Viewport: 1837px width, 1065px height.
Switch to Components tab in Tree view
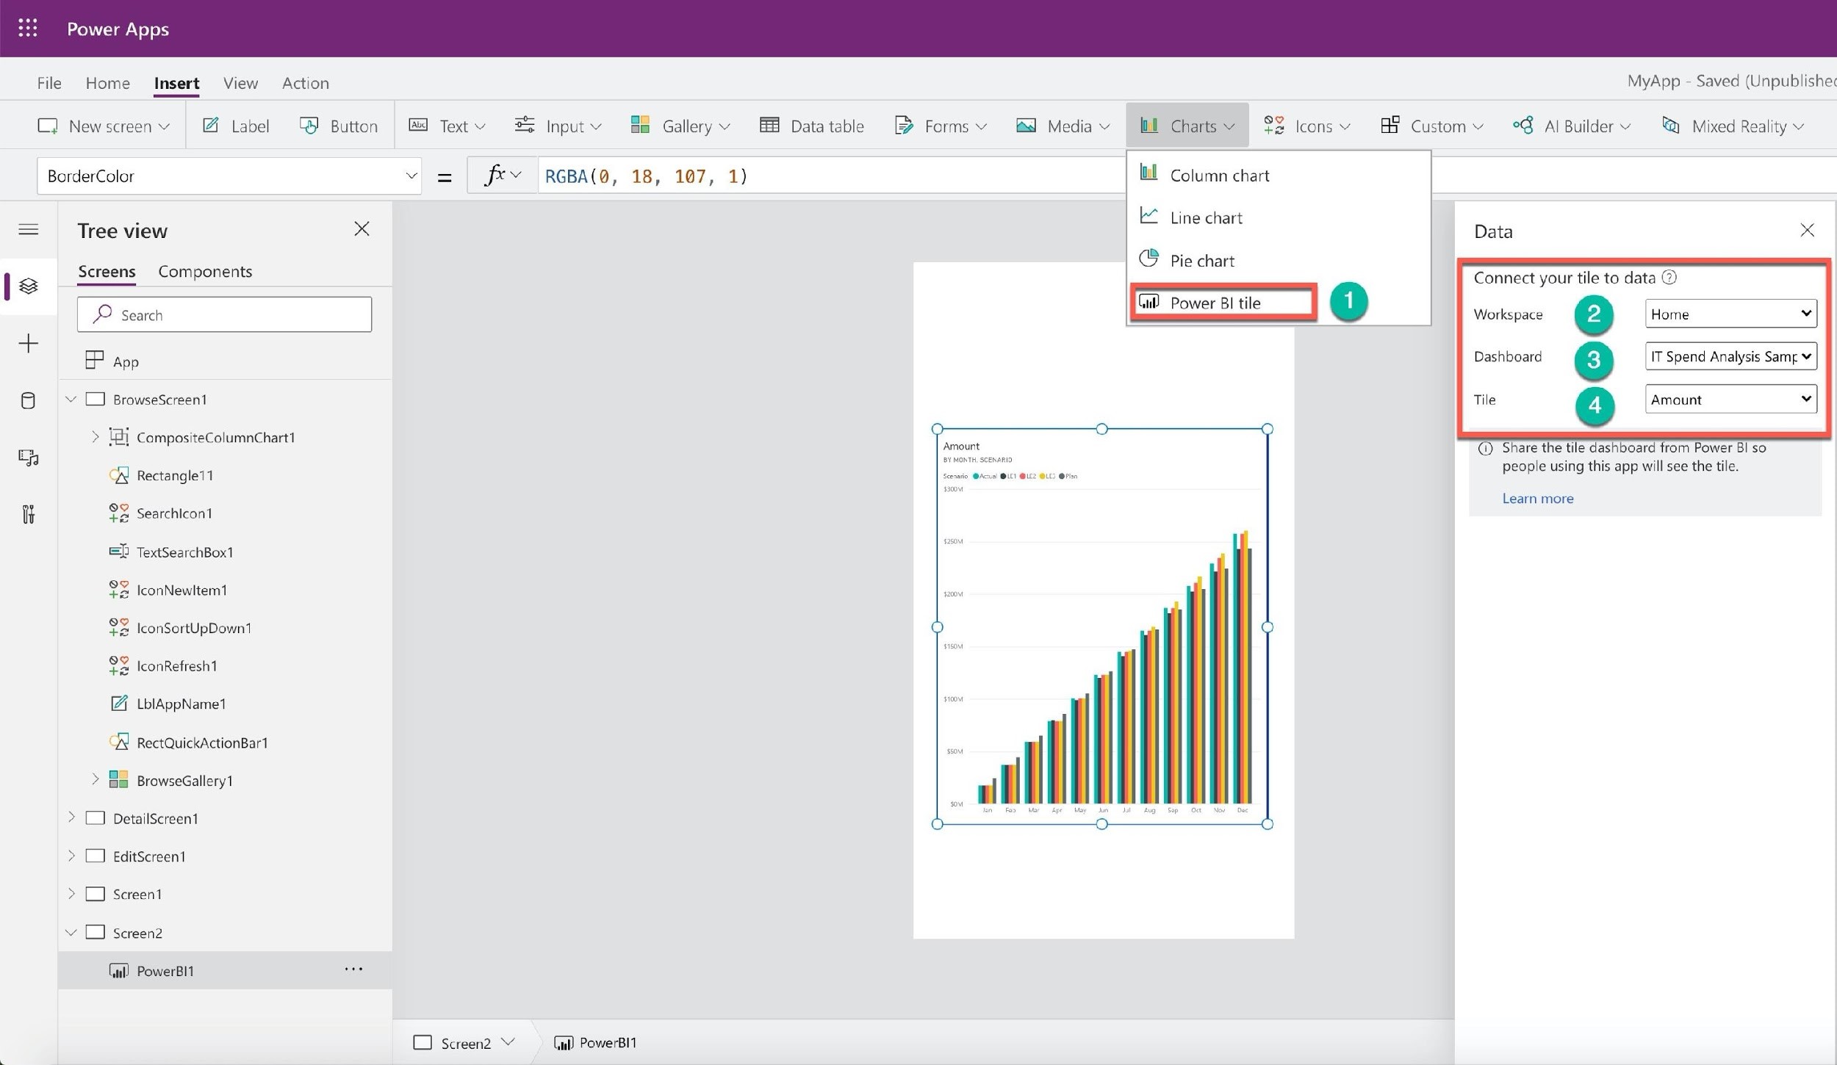205,272
